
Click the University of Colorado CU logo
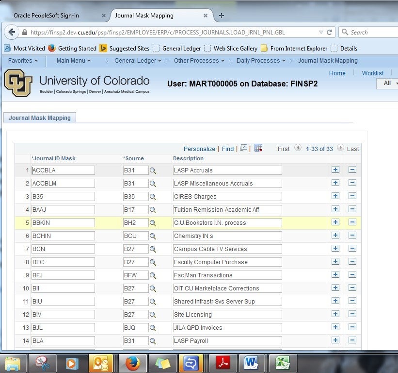[x=18, y=83]
